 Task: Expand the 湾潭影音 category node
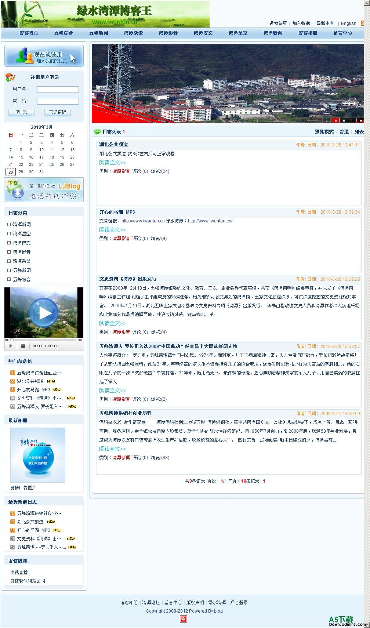pyautogui.click(x=9, y=252)
